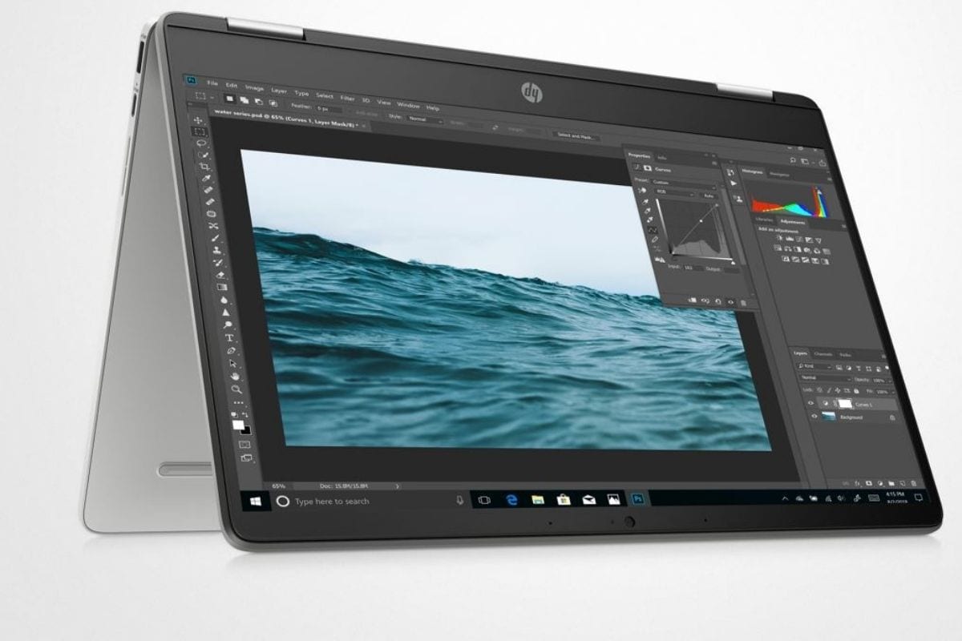Select the Lasso tool
Image resolution: width=962 pixels, height=641 pixels.
click(x=201, y=143)
